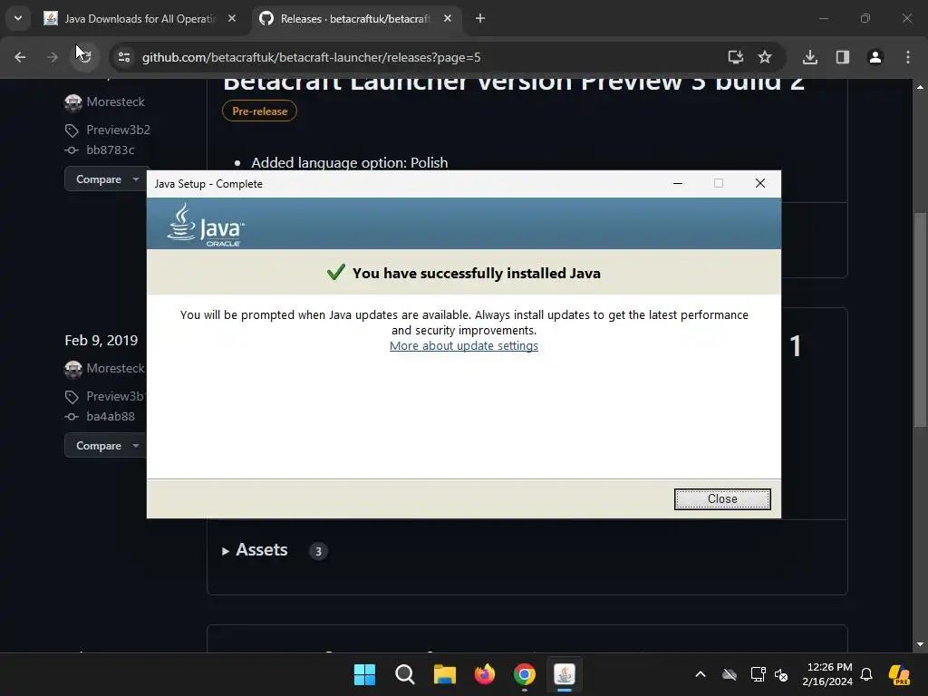
Task: Close the Java Downloads tab
Action: 232,19
